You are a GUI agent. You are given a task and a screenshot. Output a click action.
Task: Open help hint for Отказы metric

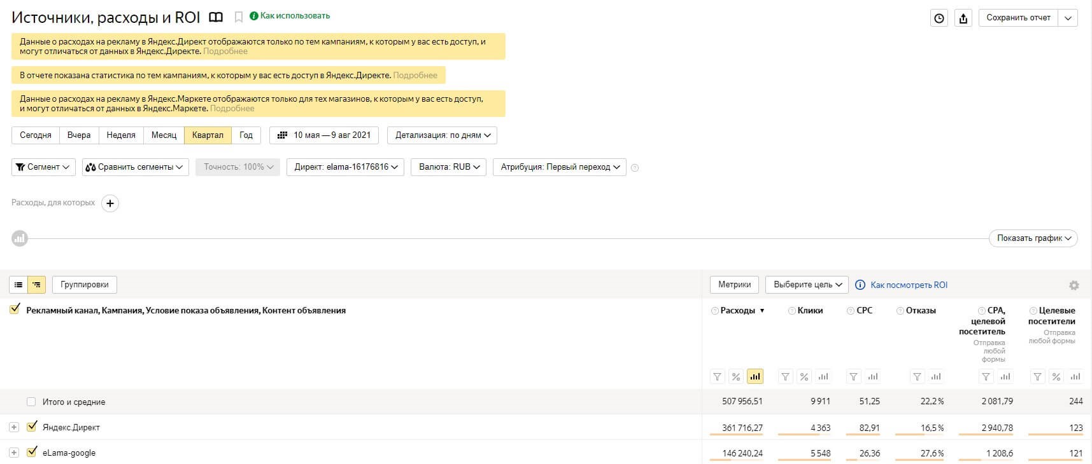point(900,311)
